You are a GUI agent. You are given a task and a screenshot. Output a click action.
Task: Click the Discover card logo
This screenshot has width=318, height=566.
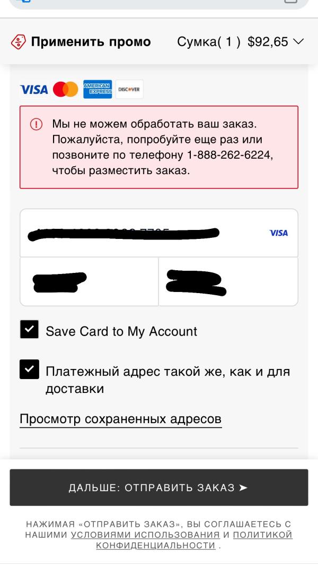(129, 89)
